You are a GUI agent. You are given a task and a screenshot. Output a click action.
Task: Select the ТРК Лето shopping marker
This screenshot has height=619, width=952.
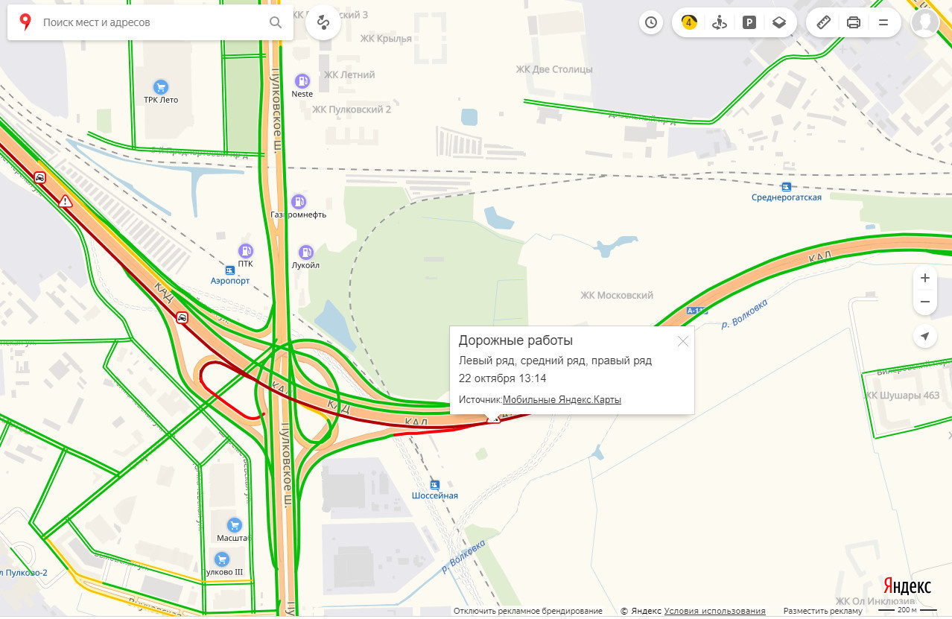click(160, 87)
